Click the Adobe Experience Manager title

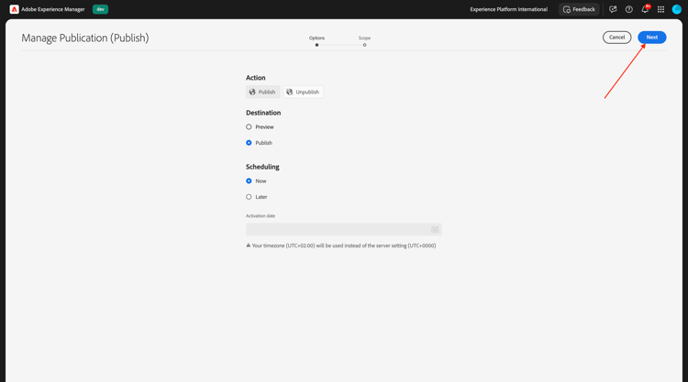click(x=53, y=9)
